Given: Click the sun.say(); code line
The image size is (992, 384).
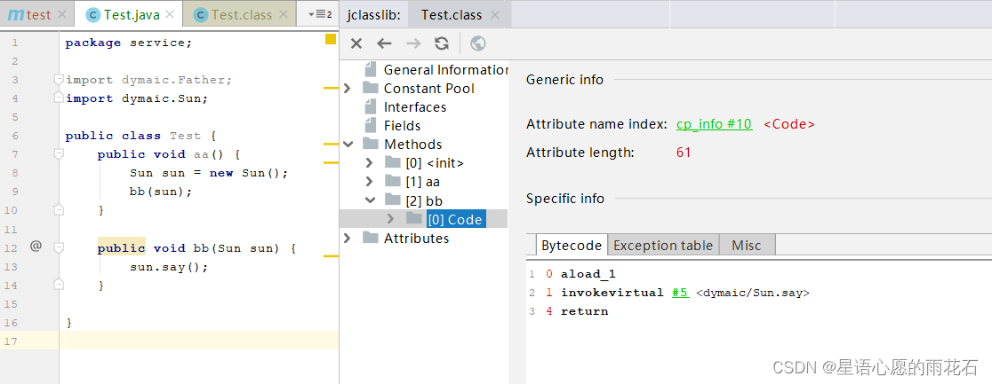Looking at the screenshot, I should pos(169,267).
